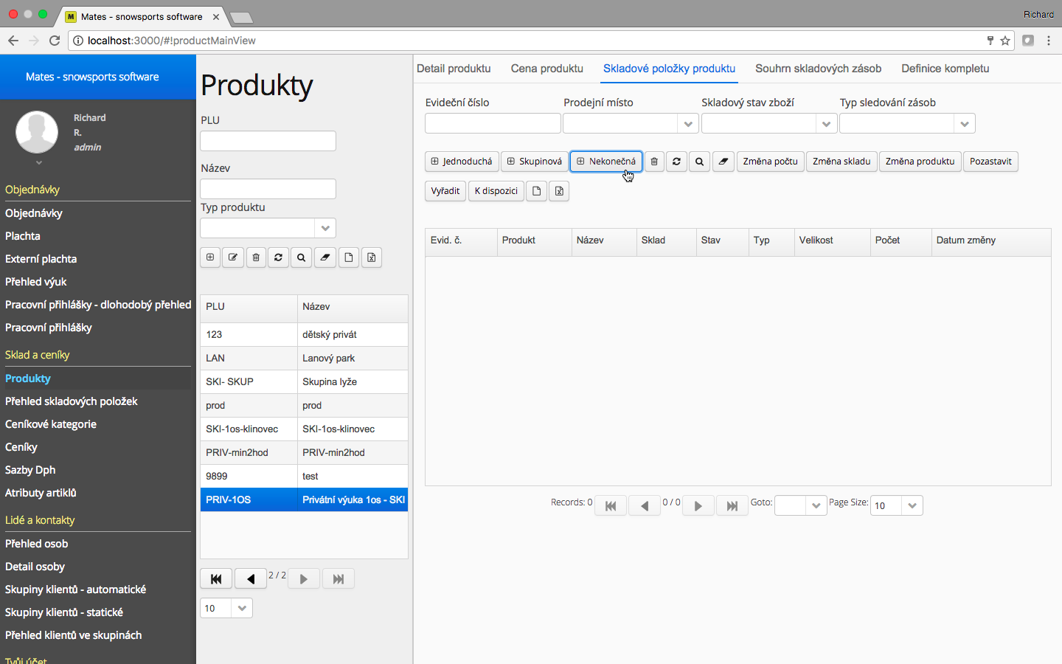Open the Page Size dropdown
Viewport: 1062px width, 664px height.
click(x=912, y=505)
